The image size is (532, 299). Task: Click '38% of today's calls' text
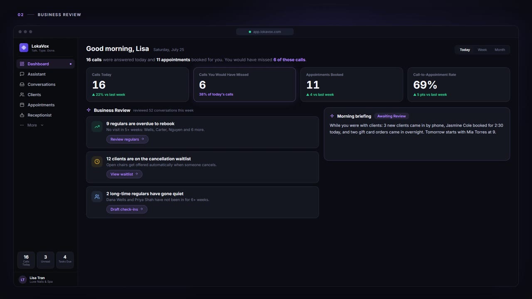pos(216,94)
